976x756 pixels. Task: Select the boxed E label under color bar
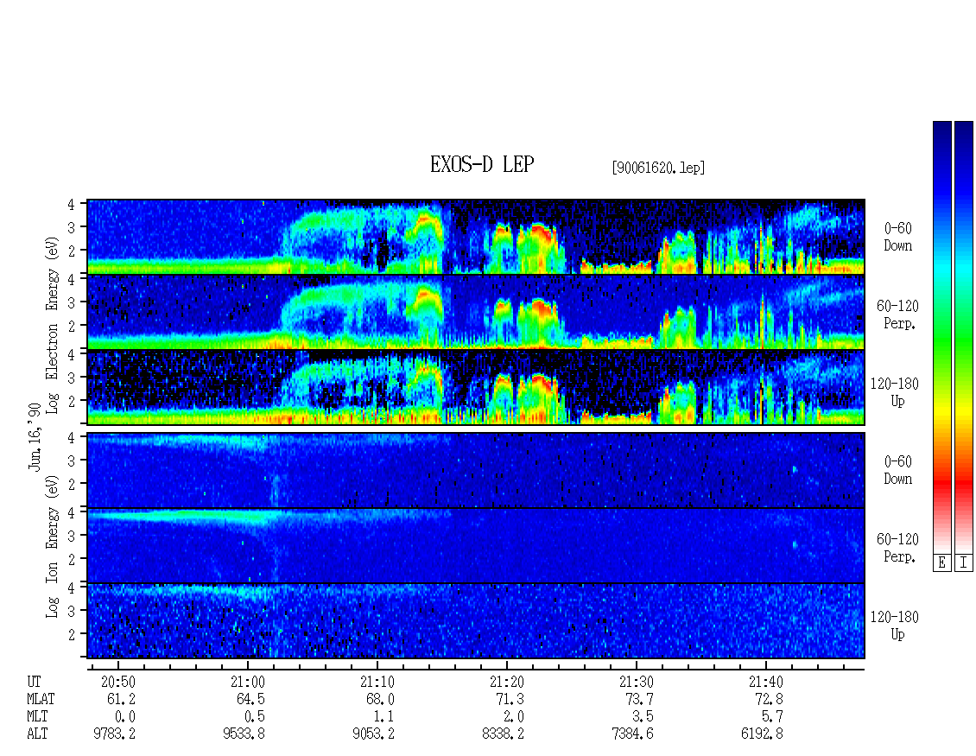(x=941, y=563)
